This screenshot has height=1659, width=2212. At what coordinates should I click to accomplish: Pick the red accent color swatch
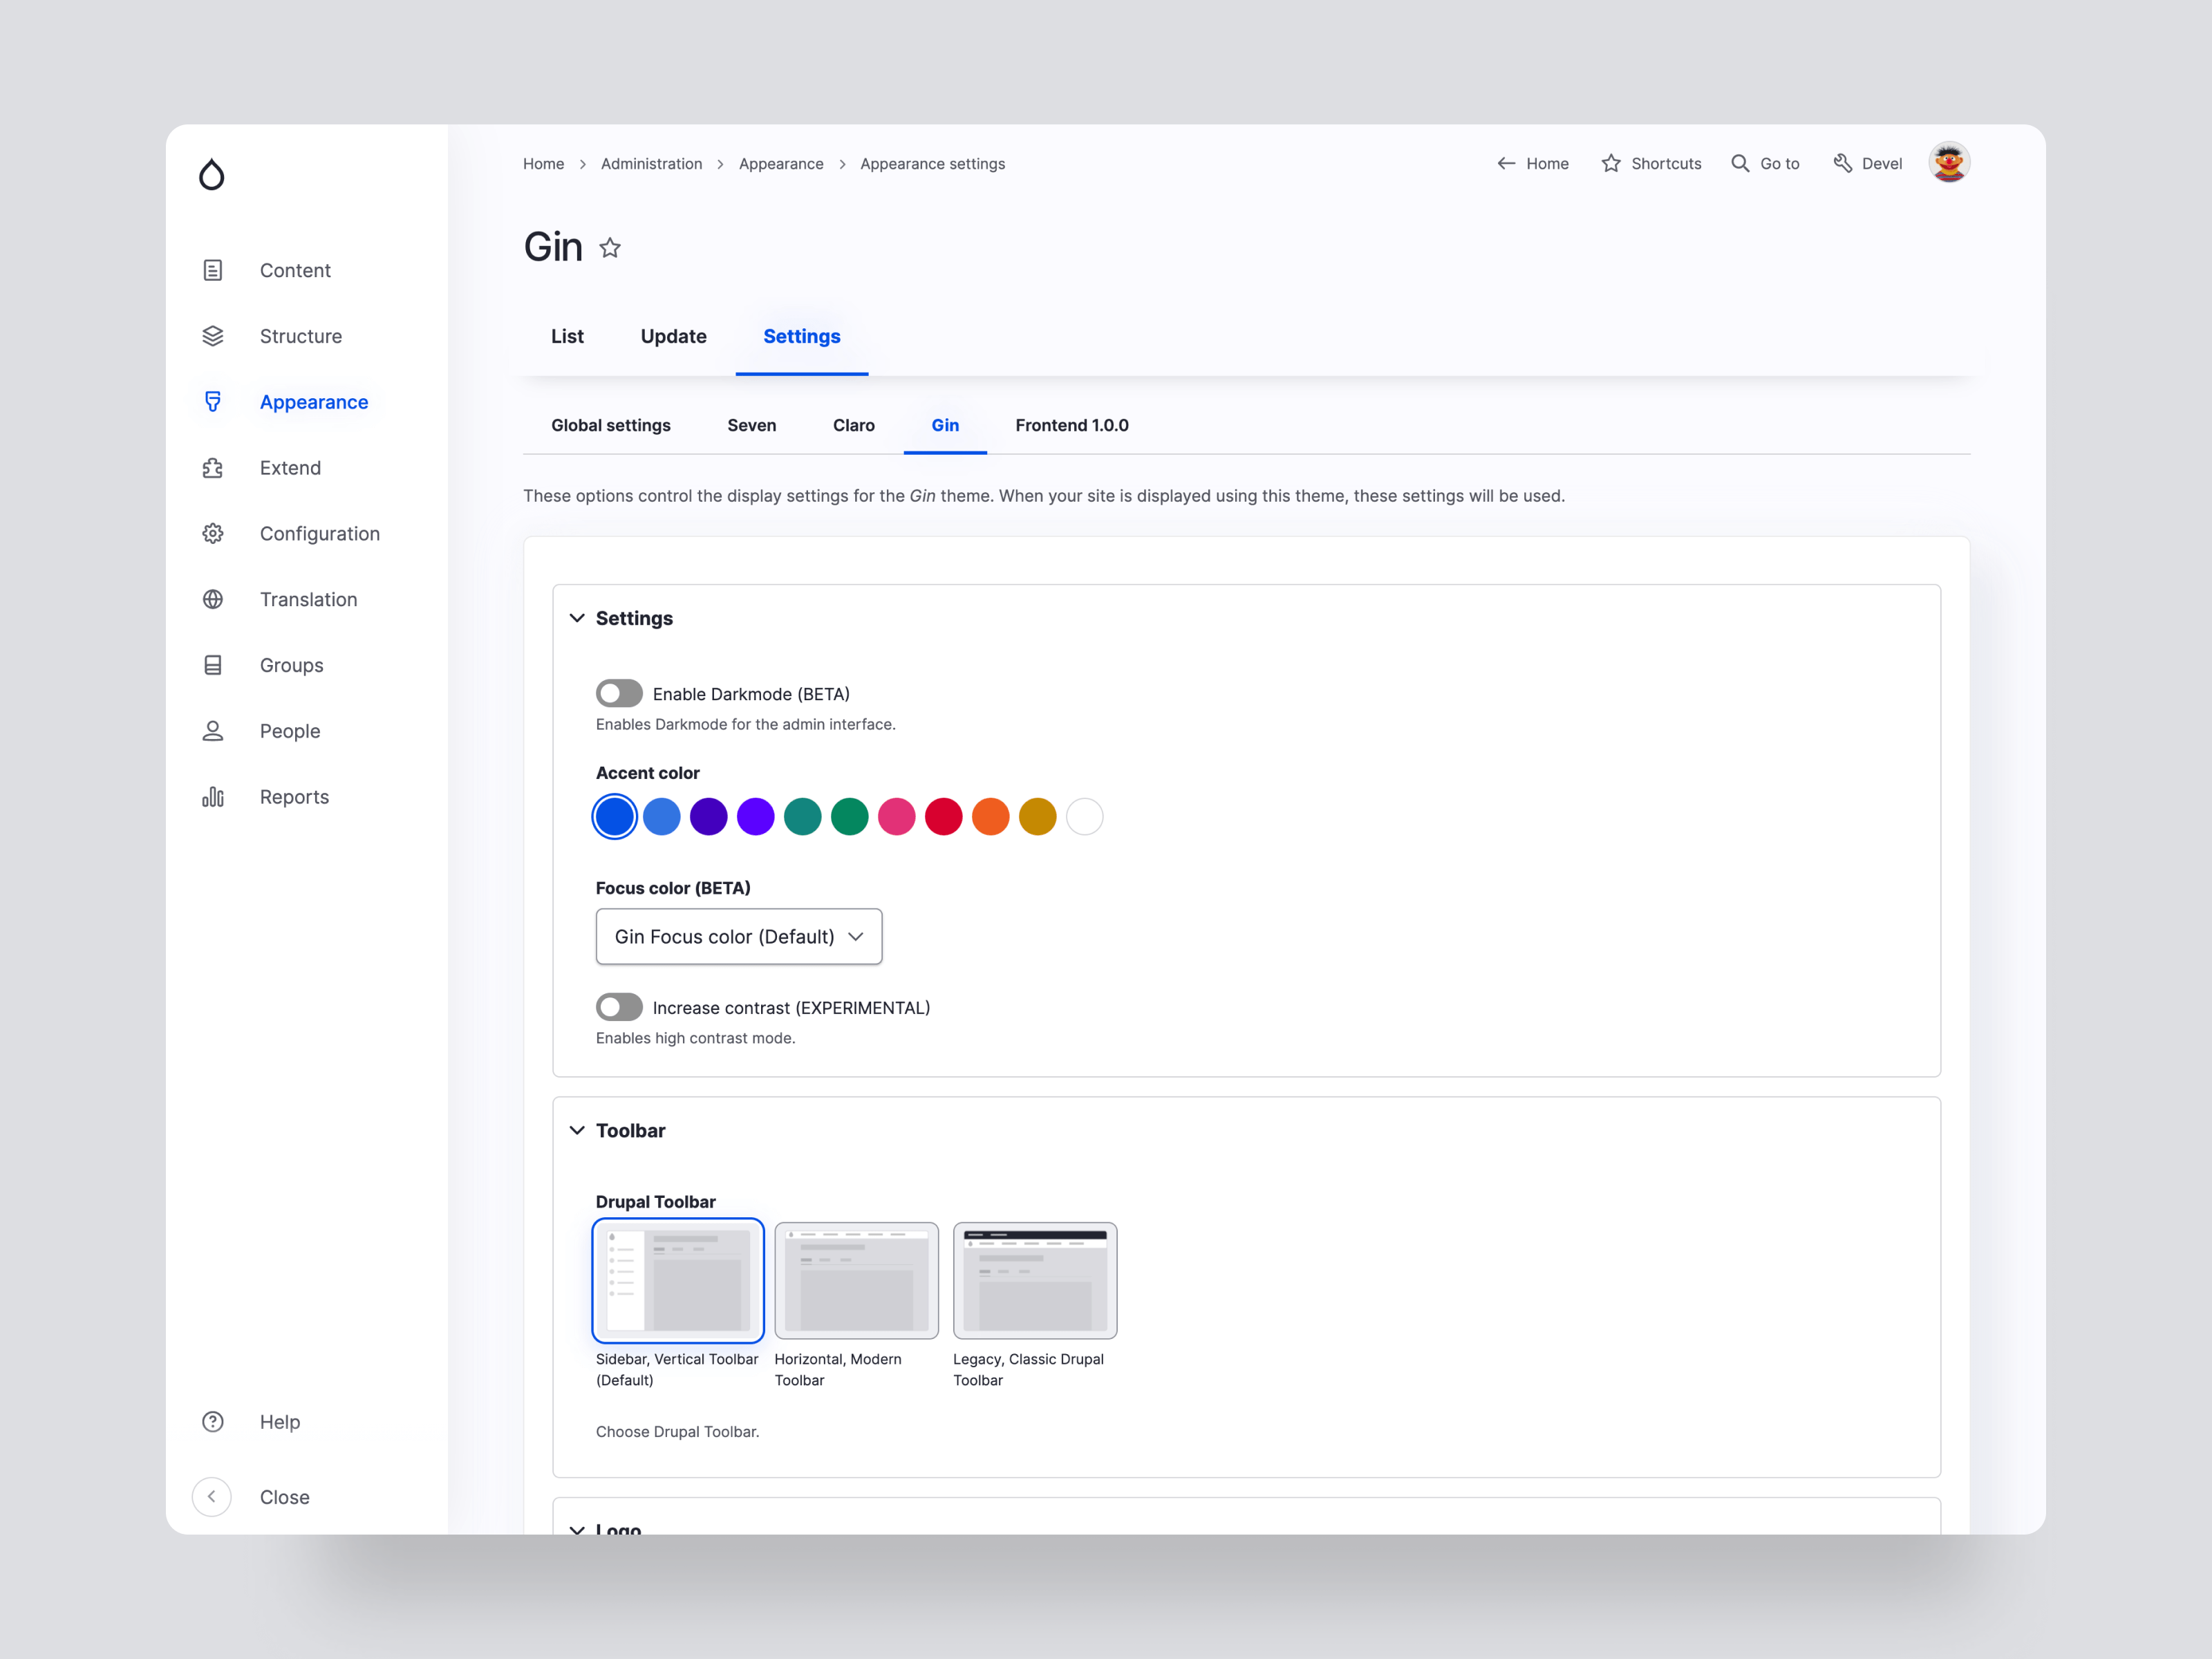pyautogui.click(x=943, y=817)
